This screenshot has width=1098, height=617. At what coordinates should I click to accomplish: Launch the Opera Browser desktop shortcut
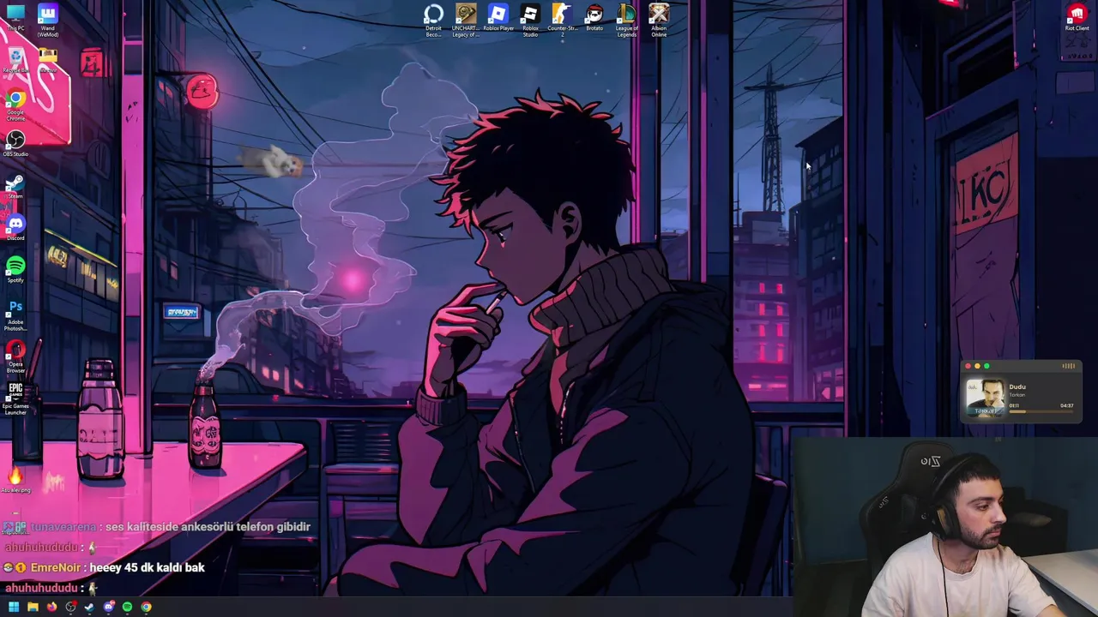tap(15, 356)
